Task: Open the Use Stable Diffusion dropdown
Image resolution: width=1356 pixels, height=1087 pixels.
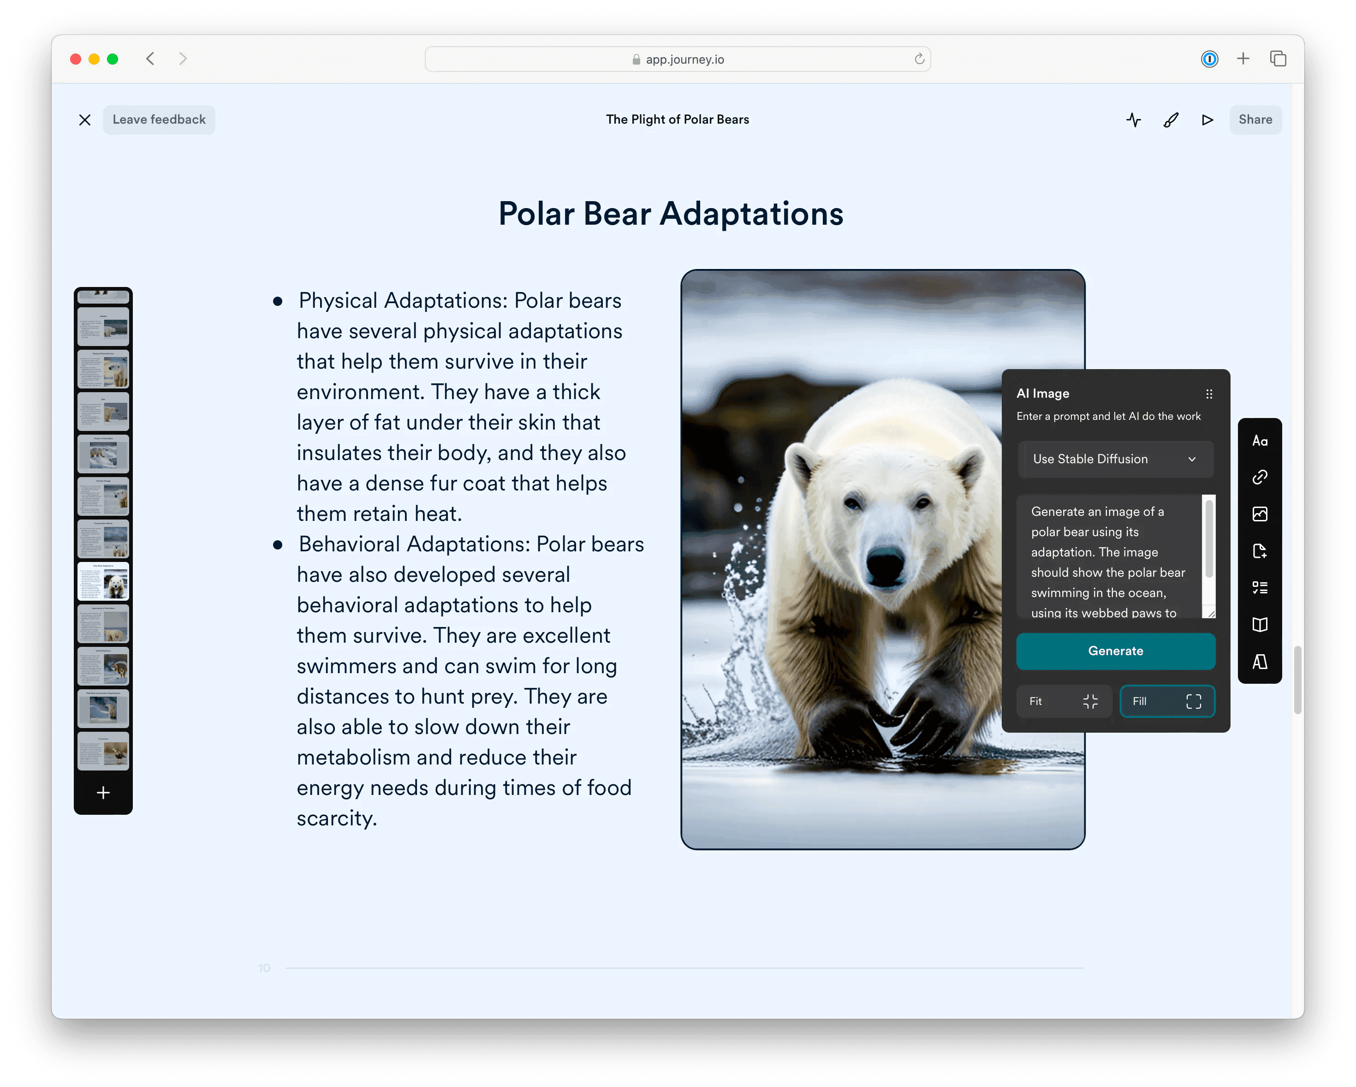Action: [1115, 459]
